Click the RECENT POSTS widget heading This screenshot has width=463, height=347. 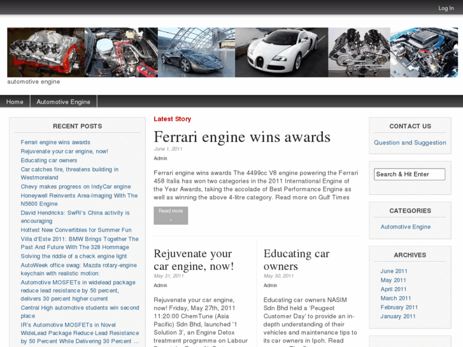coord(77,126)
